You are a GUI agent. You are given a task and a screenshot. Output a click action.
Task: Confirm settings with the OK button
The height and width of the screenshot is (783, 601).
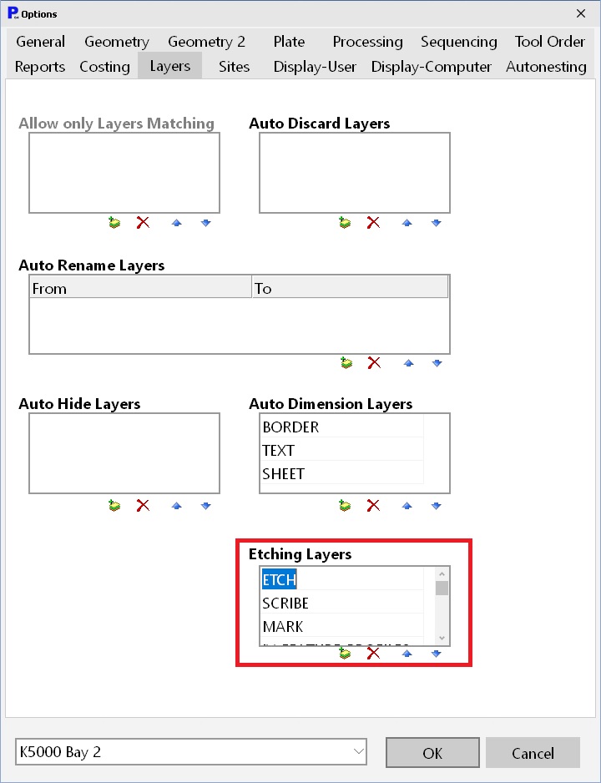click(x=432, y=753)
